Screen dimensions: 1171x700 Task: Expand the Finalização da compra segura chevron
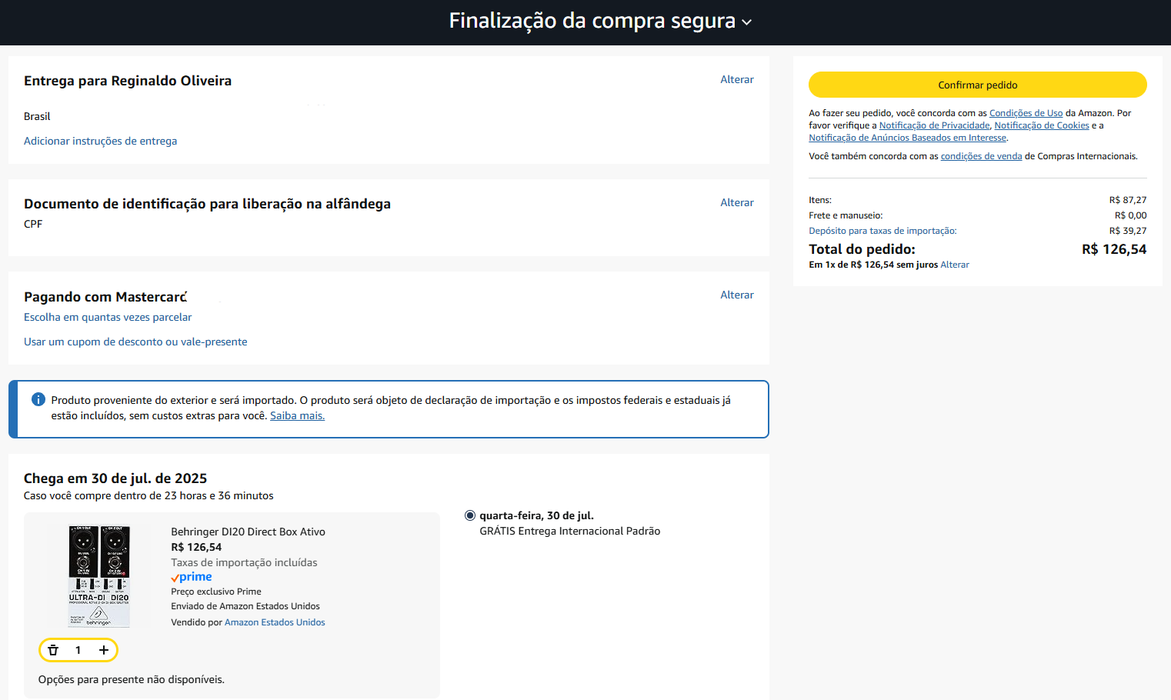click(746, 22)
